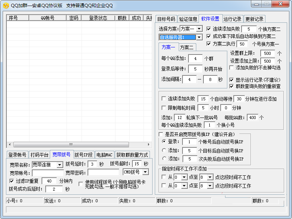Click the 拨号成功后延时 field
The width and height of the screenshot is (292, 219).
click(x=54, y=189)
